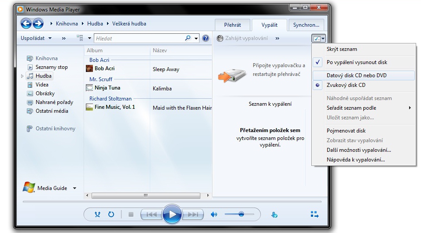Image resolution: width=421 pixels, height=233 pixels.
Task: Choose Pojmenovat disk menu entry
Action: coord(364,131)
